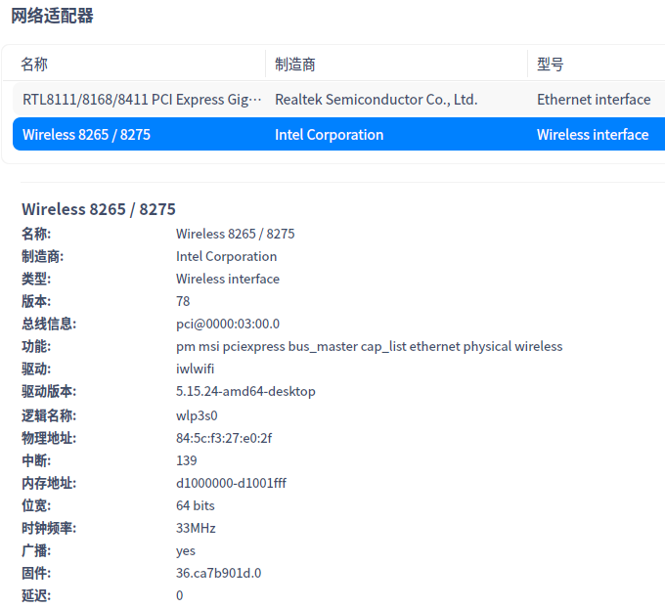Click the 功能 label

click(x=36, y=346)
